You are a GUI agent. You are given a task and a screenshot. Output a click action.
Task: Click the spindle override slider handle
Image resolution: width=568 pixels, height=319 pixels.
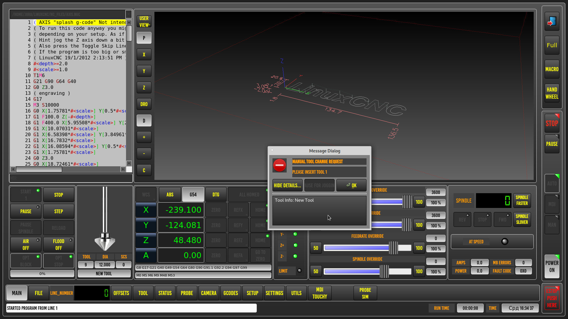click(384, 271)
